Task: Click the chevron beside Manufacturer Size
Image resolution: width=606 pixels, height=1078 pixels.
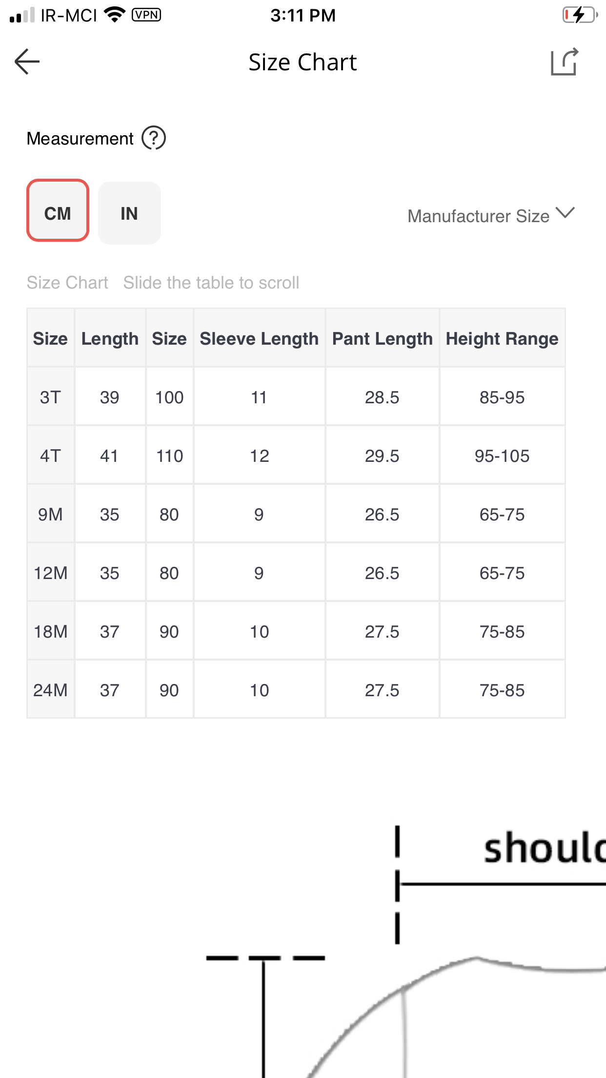Action: pyautogui.click(x=566, y=213)
